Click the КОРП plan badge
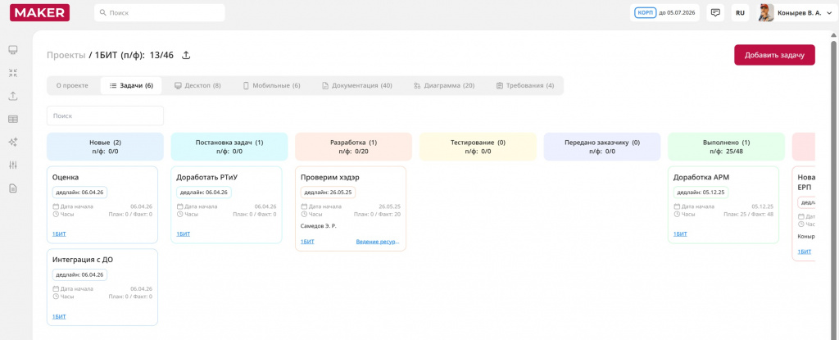This screenshot has height=340, width=839. click(645, 13)
